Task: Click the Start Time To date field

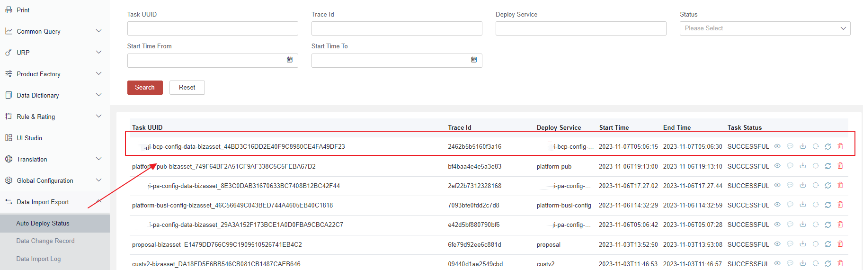Action: coord(397,61)
